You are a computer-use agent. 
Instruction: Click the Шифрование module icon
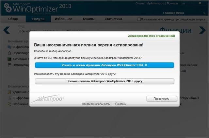point(9,98)
